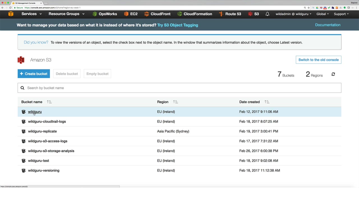359x202 pixels.
Task: Reload the page with the browser reload icon
Action: [x=10, y=8]
